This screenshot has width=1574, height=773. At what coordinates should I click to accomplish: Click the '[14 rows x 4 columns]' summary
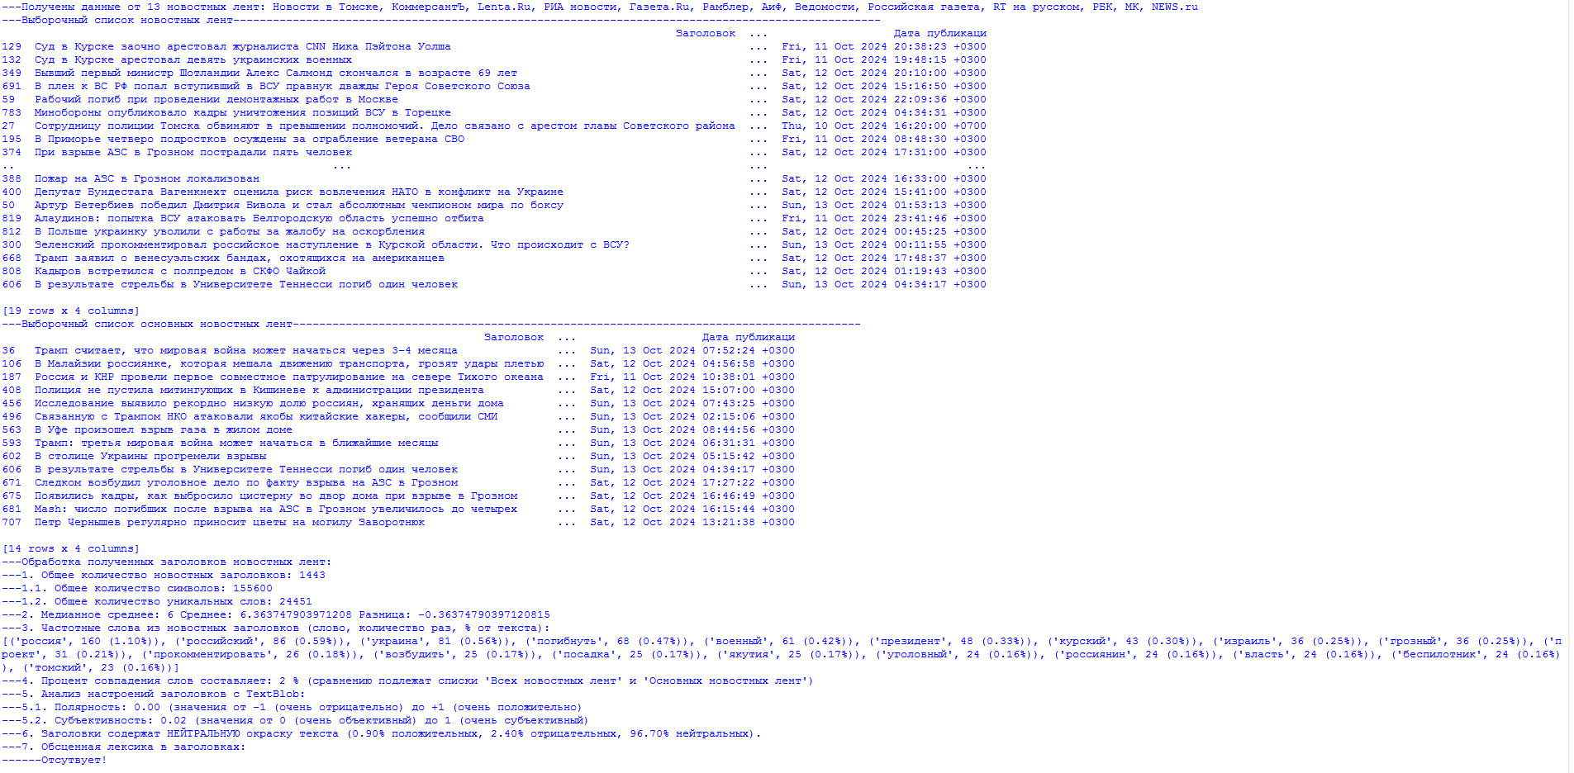tap(70, 548)
